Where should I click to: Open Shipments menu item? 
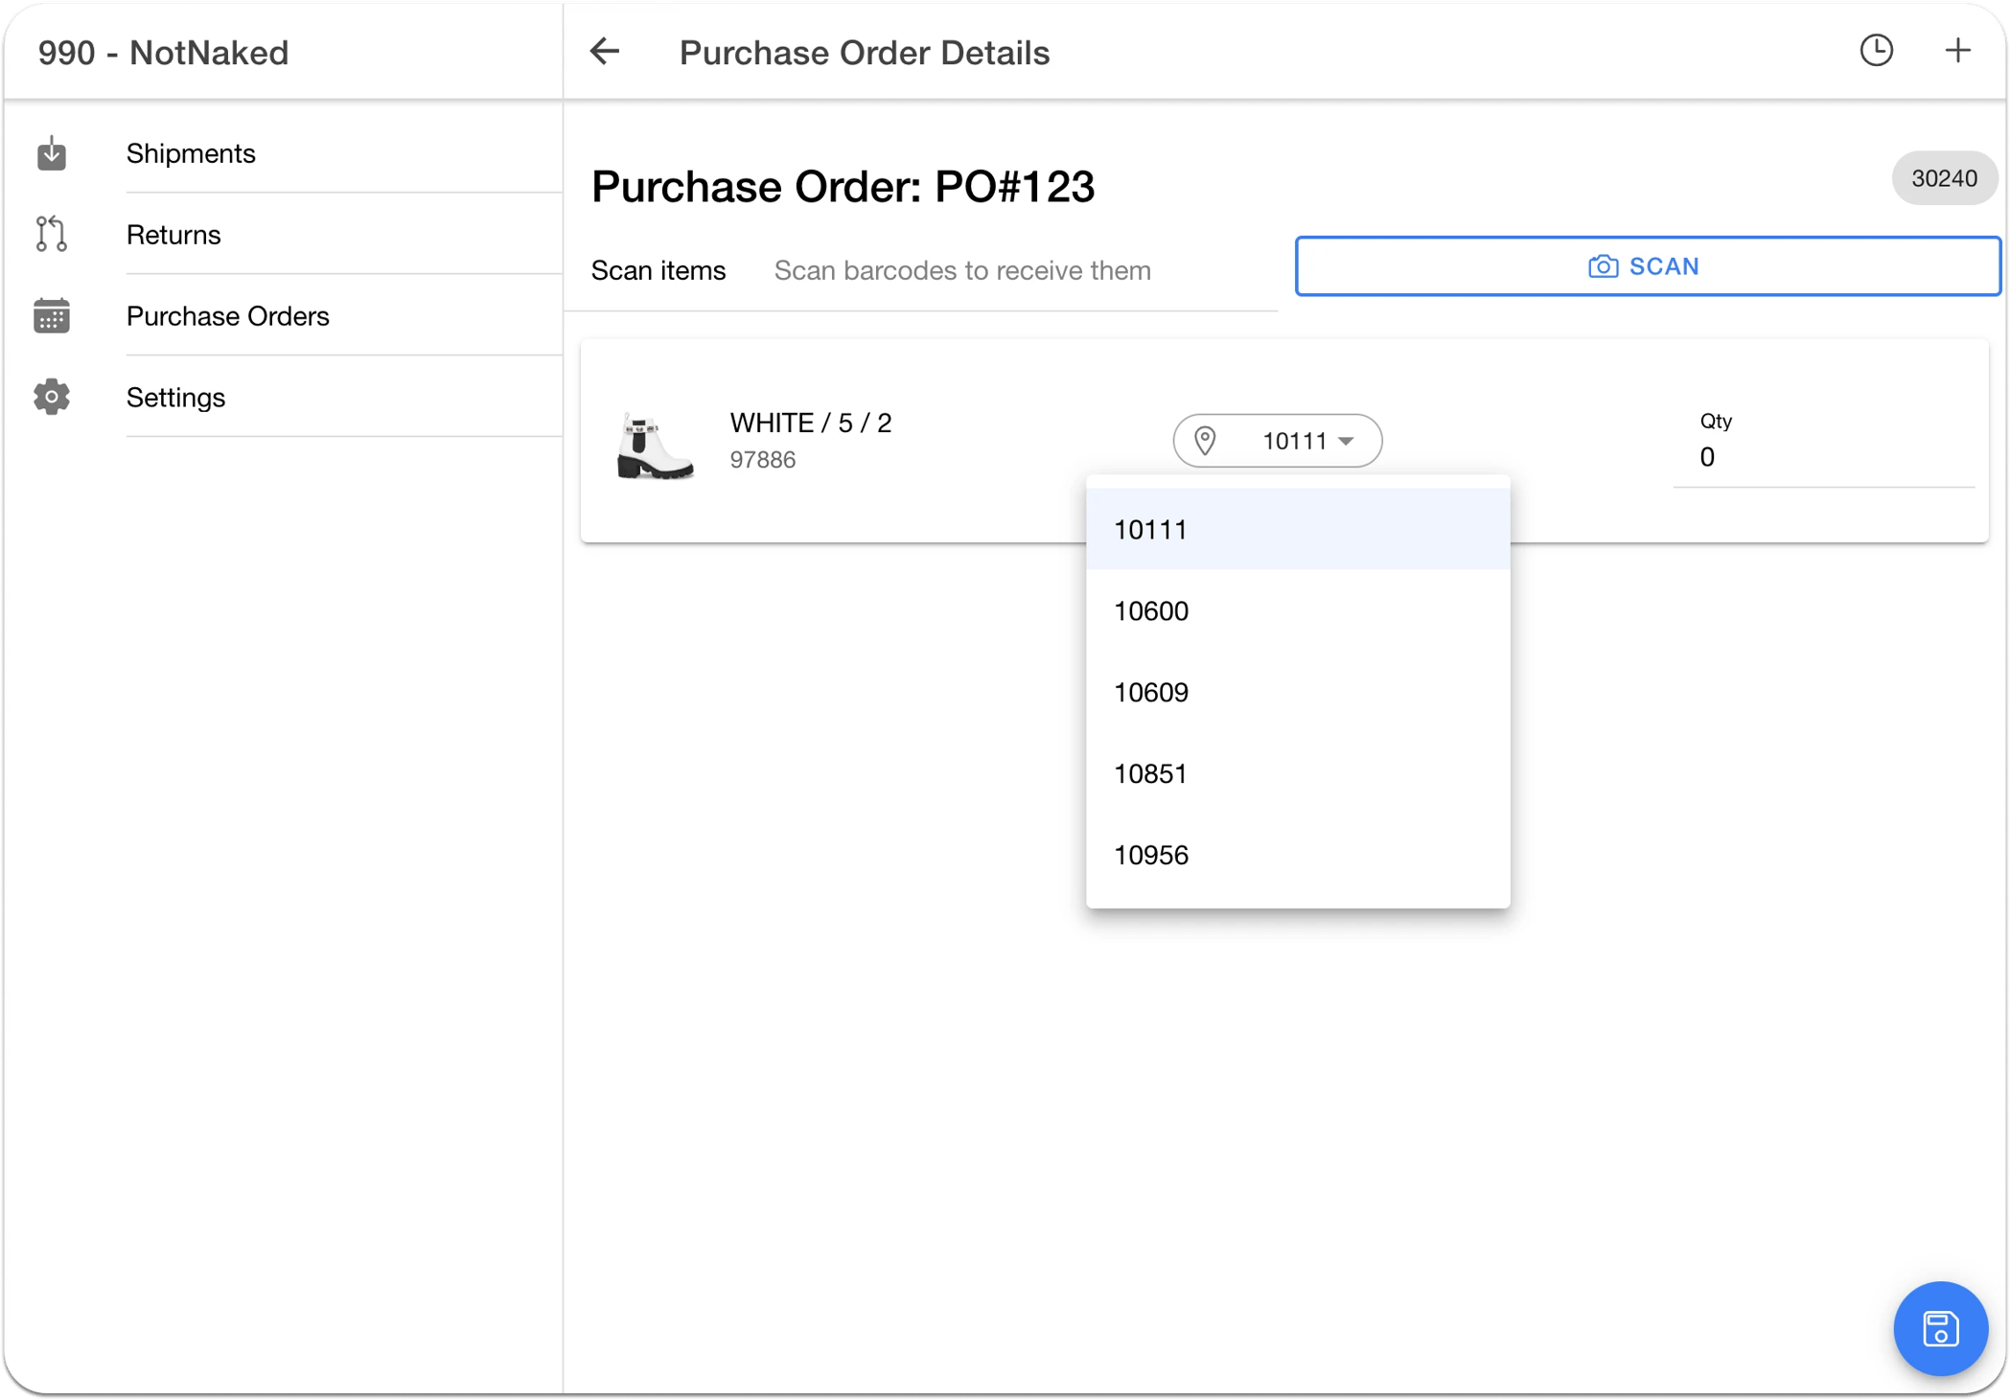click(191, 153)
